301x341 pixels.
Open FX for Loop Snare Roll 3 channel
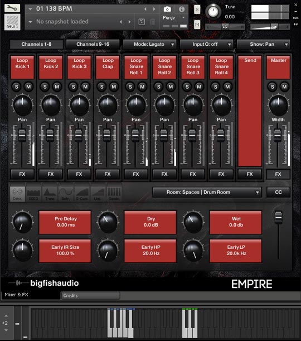click(x=193, y=174)
